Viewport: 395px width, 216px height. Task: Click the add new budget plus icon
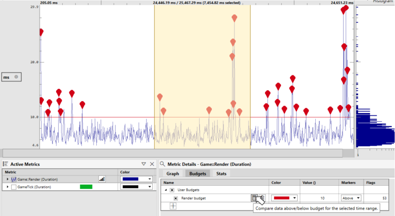coord(173,206)
